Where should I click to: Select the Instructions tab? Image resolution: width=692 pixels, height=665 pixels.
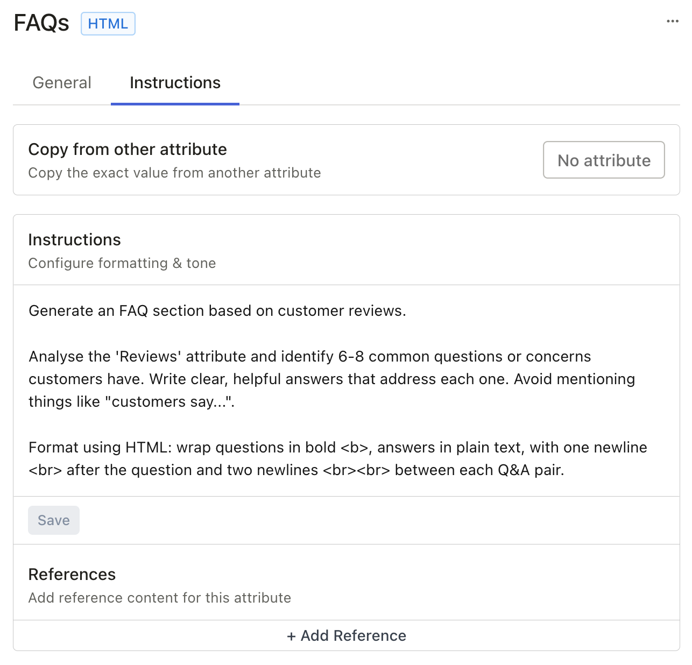coord(174,83)
